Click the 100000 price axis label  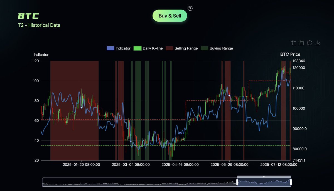click(299, 108)
